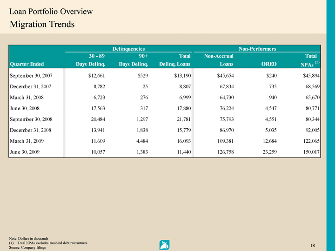Viewport: 335px width, 251px height.
Task: Click the 23,259 OREO value
Action: (x=267, y=152)
